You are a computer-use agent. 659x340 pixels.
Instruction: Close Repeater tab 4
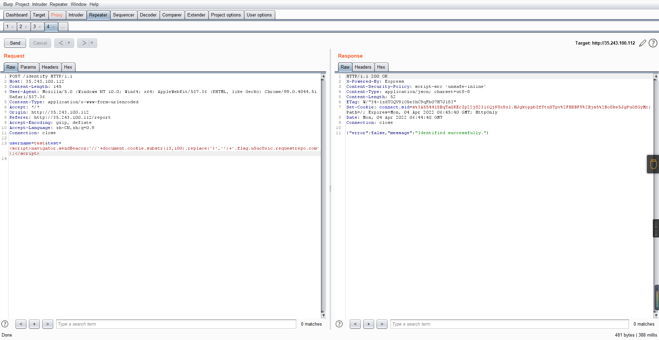click(53, 27)
